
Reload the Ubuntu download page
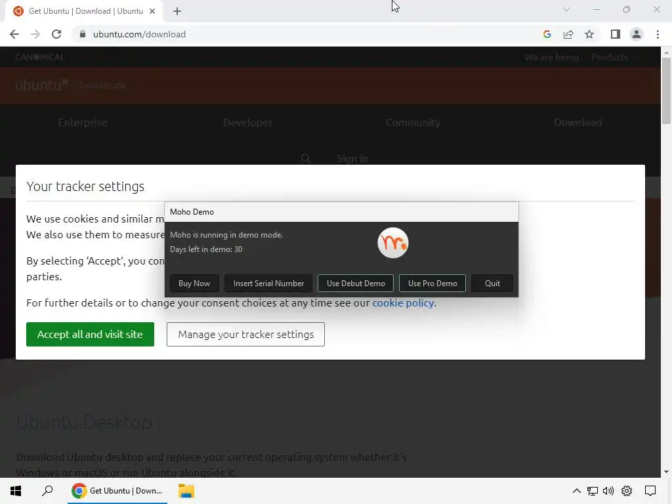pos(56,34)
